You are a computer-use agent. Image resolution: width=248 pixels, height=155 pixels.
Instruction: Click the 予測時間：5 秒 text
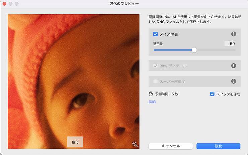167,94
